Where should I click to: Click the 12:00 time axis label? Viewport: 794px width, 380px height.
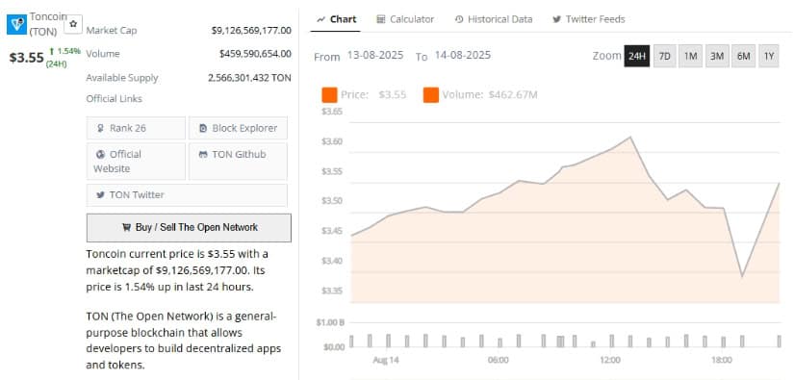point(609,360)
